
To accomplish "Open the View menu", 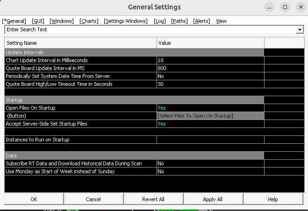I will click(221, 21).
